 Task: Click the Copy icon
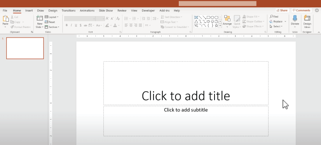pos(12,22)
